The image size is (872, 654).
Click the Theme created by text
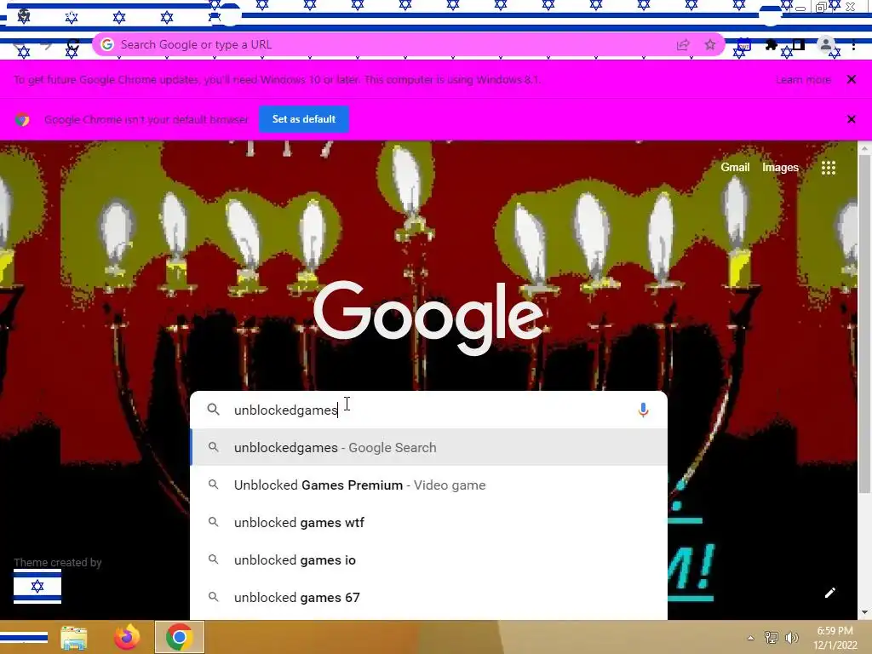(57, 562)
